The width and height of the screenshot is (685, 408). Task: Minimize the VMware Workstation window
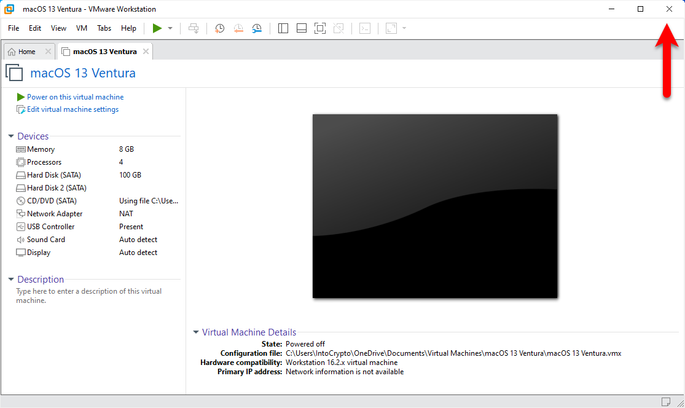click(612, 9)
